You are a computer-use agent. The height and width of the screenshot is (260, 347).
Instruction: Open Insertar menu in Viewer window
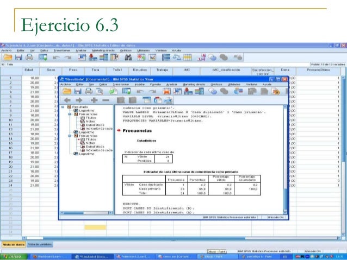coord(139,84)
